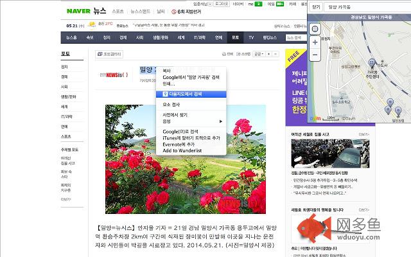The width and height of the screenshot is (411, 257).
Task: Click the 뉴스 검색 search field
Action: coord(296,38)
